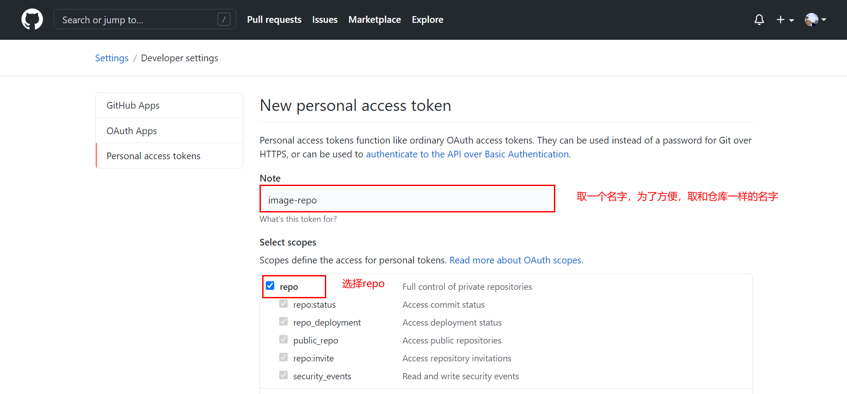The height and width of the screenshot is (394, 847).
Task: Click Developer settings breadcrumb text
Action: pyautogui.click(x=179, y=58)
